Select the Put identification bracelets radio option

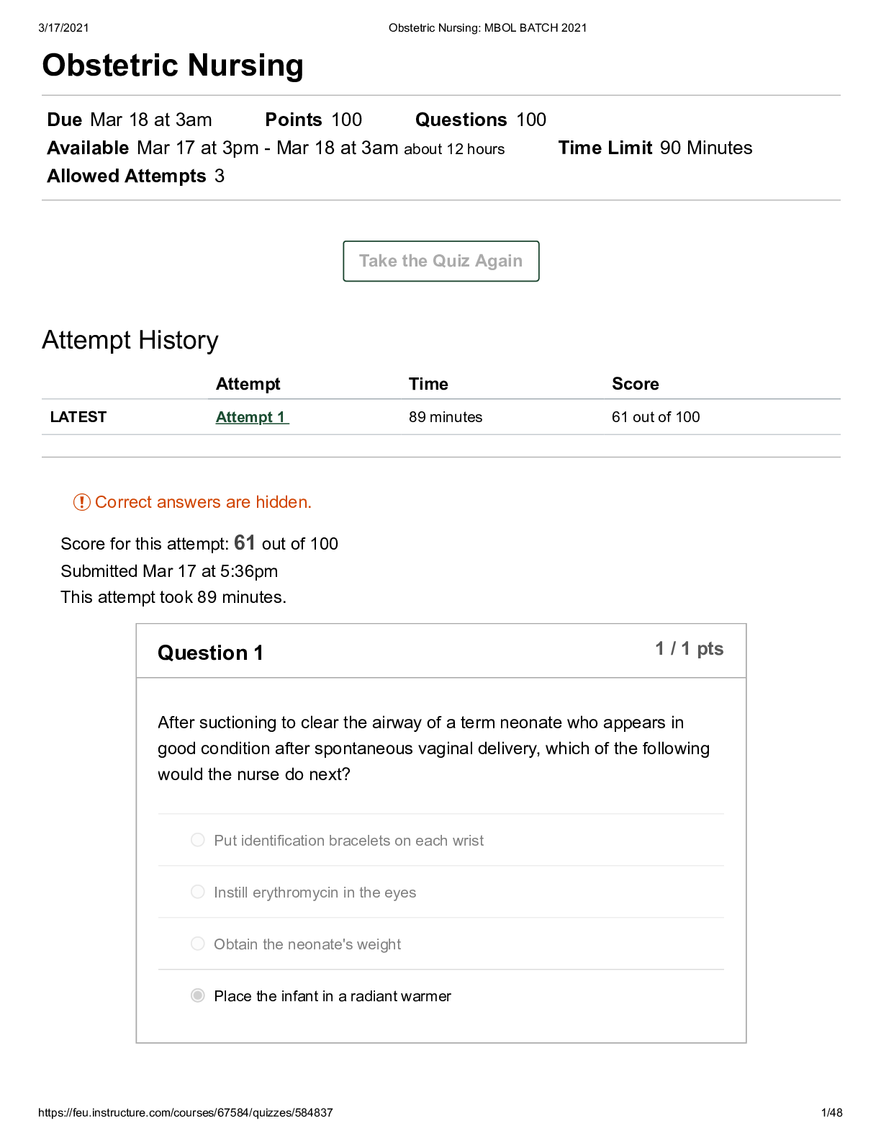(197, 840)
